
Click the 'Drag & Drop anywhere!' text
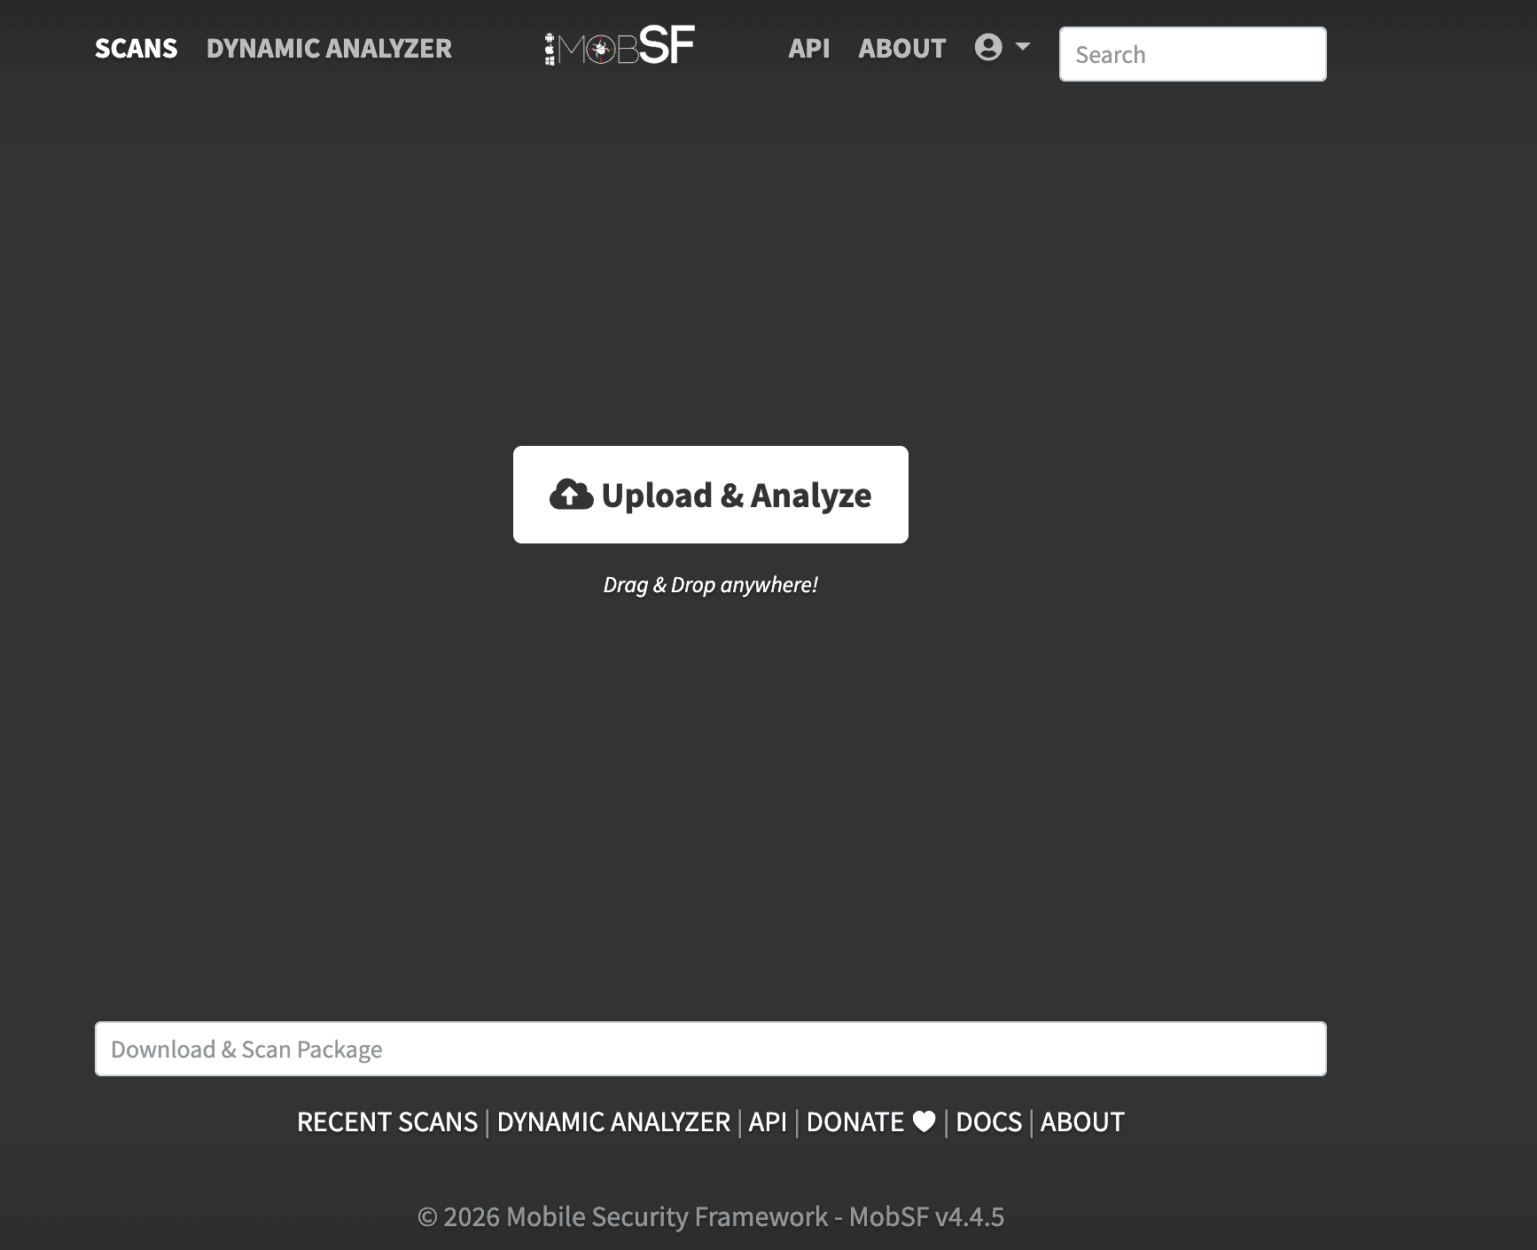[711, 585]
